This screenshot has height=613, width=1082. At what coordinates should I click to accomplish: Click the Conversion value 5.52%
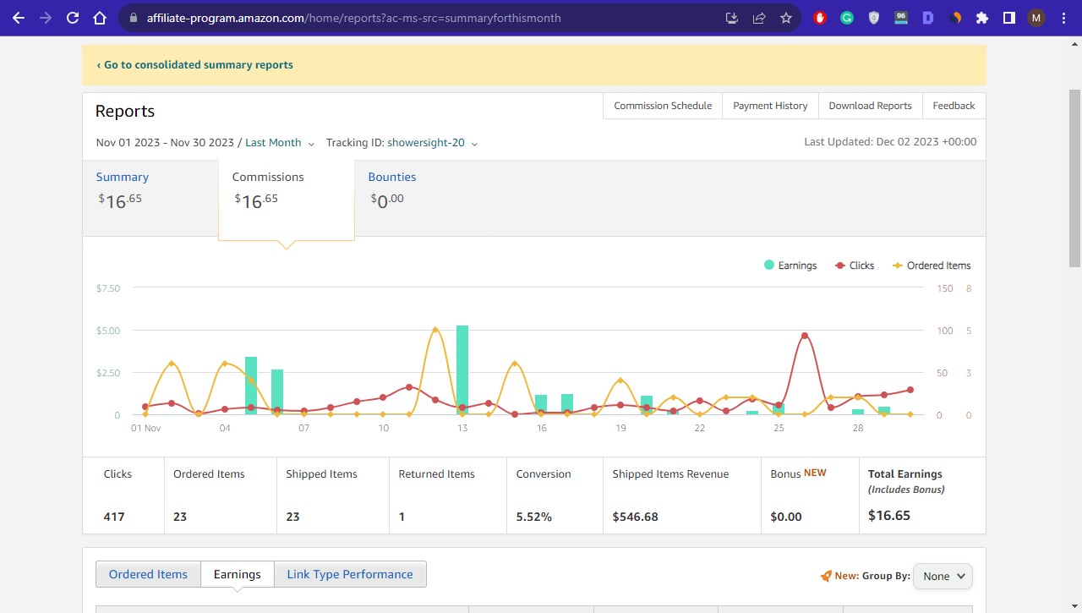[x=534, y=517]
